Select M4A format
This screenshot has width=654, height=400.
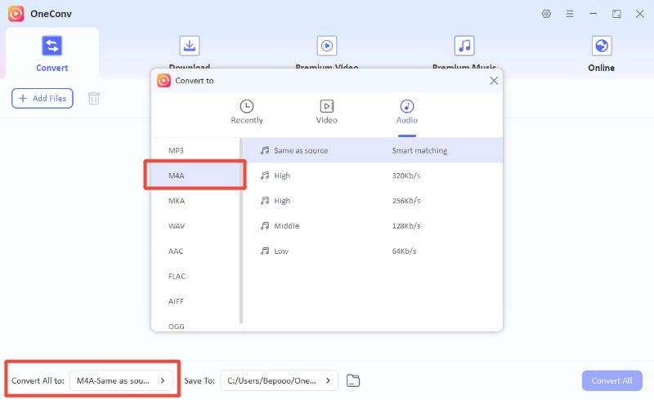coord(195,176)
